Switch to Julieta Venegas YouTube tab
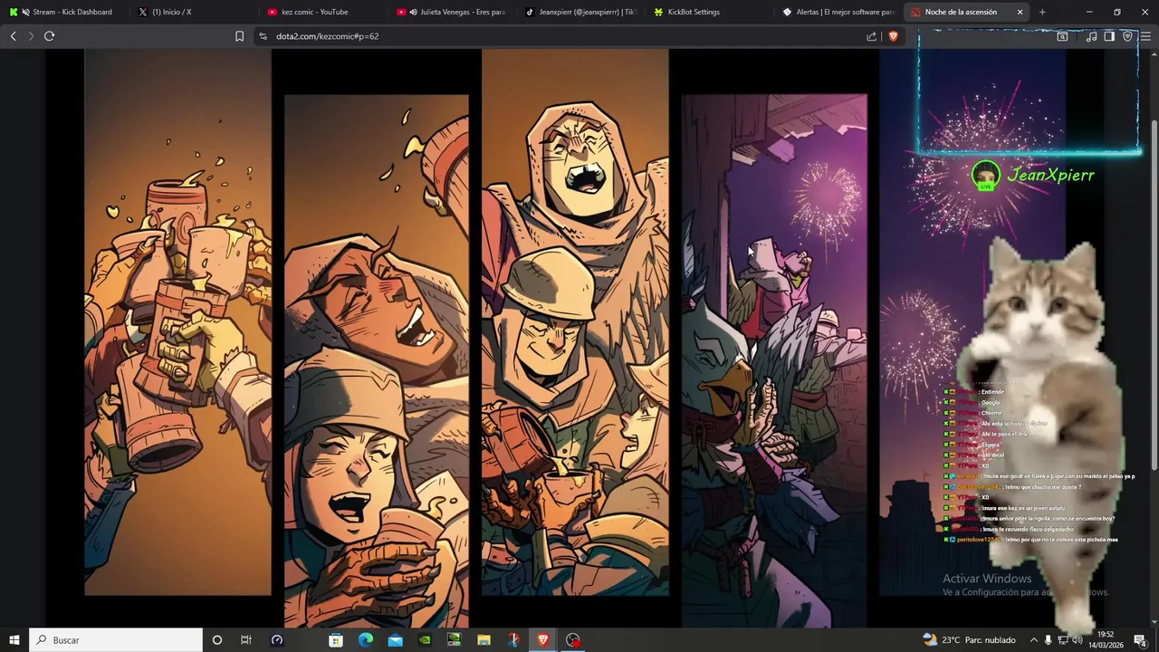Screen dimensions: 1159x652 tap(454, 12)
